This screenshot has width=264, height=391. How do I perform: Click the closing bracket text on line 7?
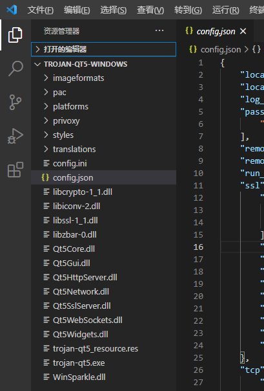tap(245, 137)
